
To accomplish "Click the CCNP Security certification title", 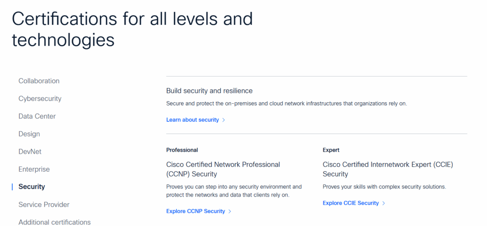I will [223, 169].
